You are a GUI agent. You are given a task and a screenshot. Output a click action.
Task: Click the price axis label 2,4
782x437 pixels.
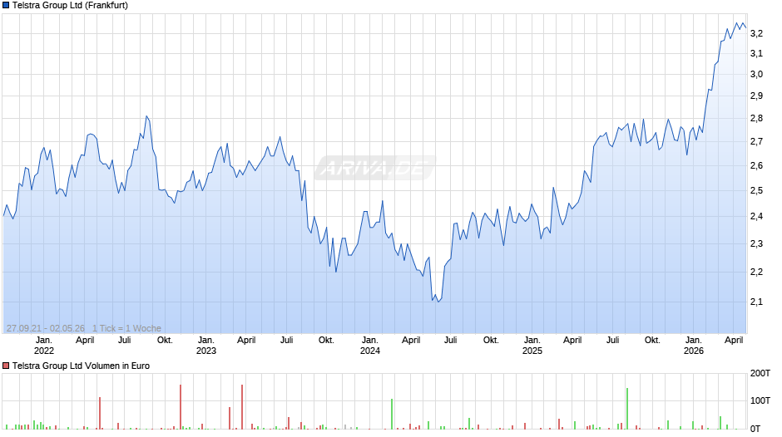(756, 216)
